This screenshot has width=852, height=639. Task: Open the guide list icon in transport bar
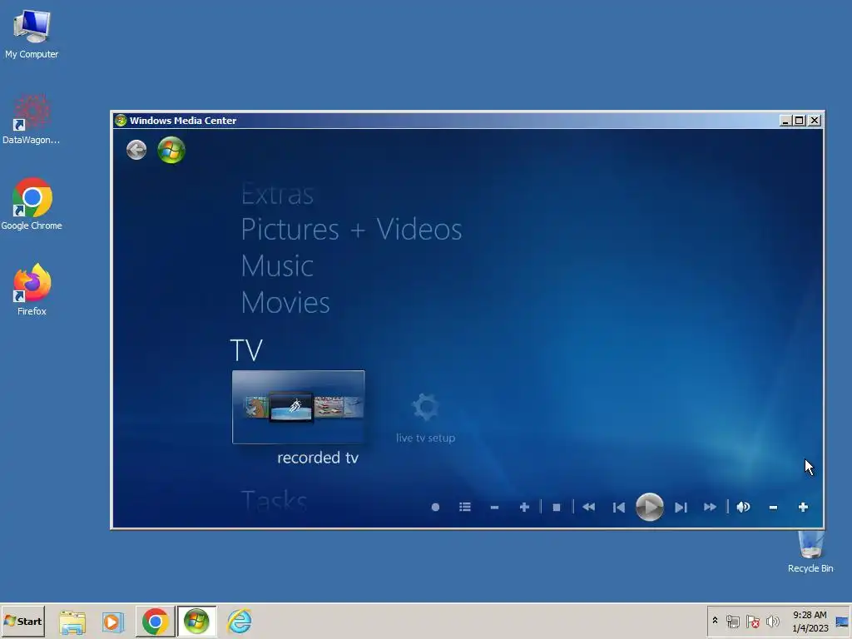tap(464, 507)
